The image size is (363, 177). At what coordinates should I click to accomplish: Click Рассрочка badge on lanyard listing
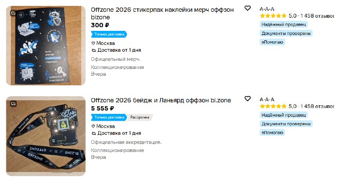click(140, 118)
